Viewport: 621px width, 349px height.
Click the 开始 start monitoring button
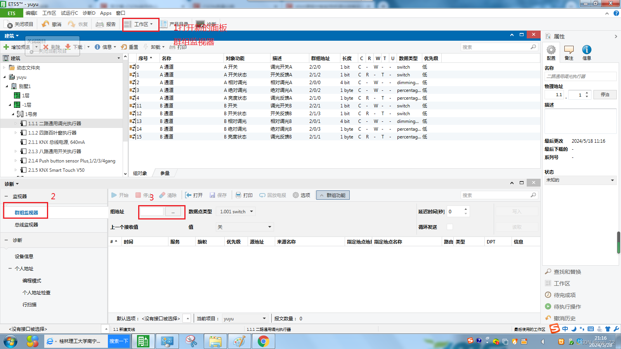pos(120,195)
